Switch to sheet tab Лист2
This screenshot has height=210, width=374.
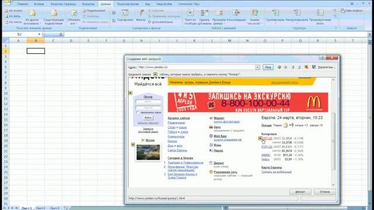pyautogui.click(x=40, y=208)
